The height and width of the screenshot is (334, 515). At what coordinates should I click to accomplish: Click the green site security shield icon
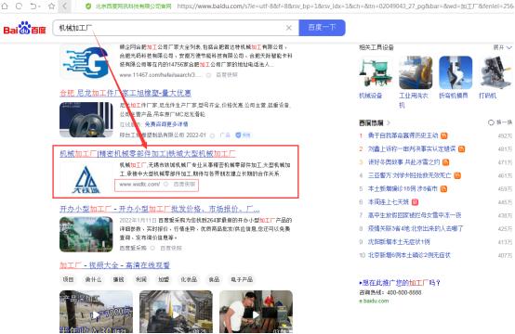[88, 6]
